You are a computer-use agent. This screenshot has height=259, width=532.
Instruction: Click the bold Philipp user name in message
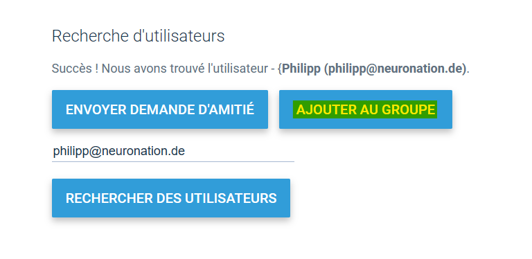[x=301, y=69]
